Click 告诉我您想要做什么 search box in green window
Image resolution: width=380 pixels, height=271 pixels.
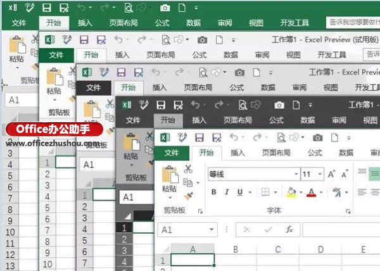[x=353, y=23]
